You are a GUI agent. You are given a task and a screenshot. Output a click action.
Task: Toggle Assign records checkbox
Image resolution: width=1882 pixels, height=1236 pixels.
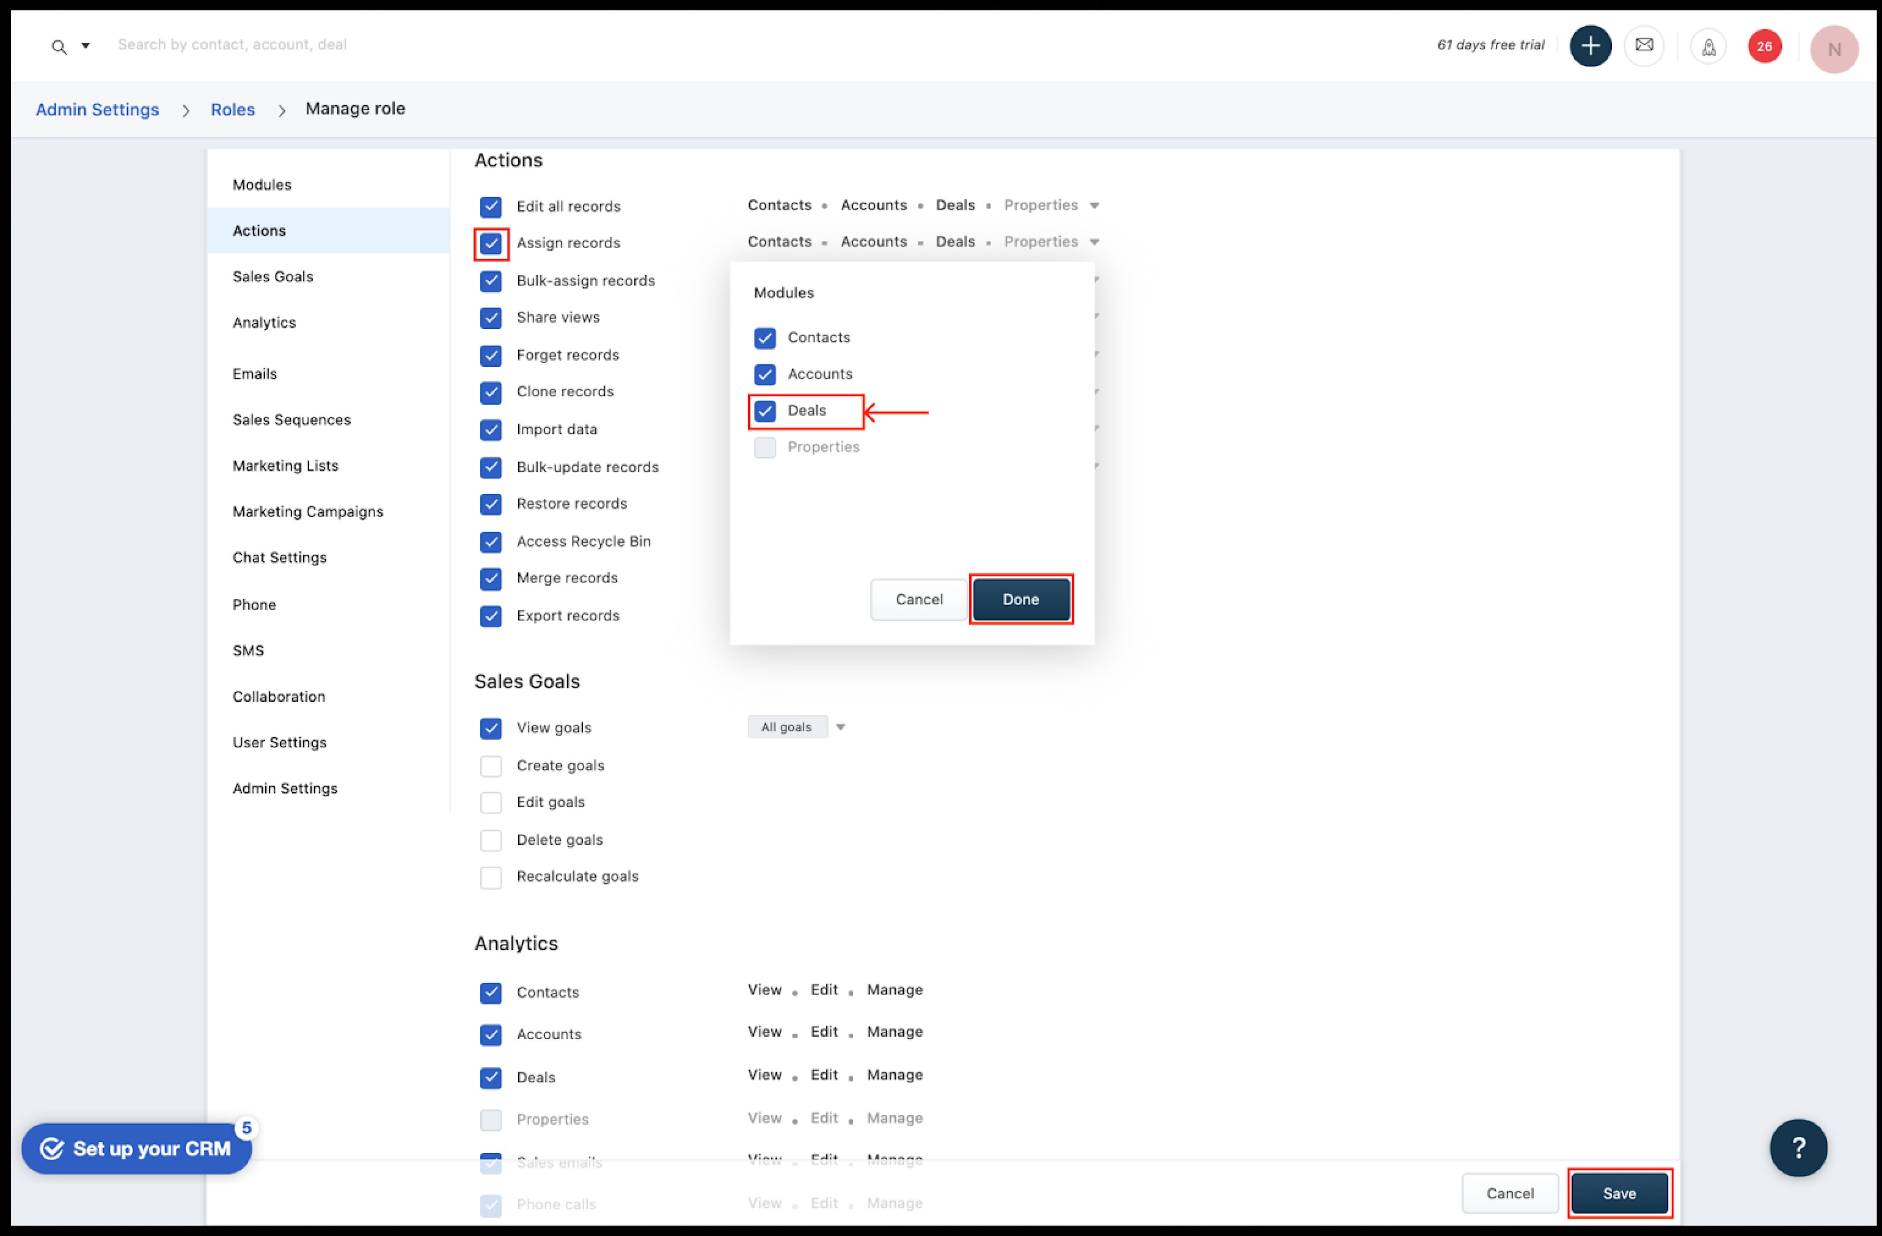(x=490, y=244)
